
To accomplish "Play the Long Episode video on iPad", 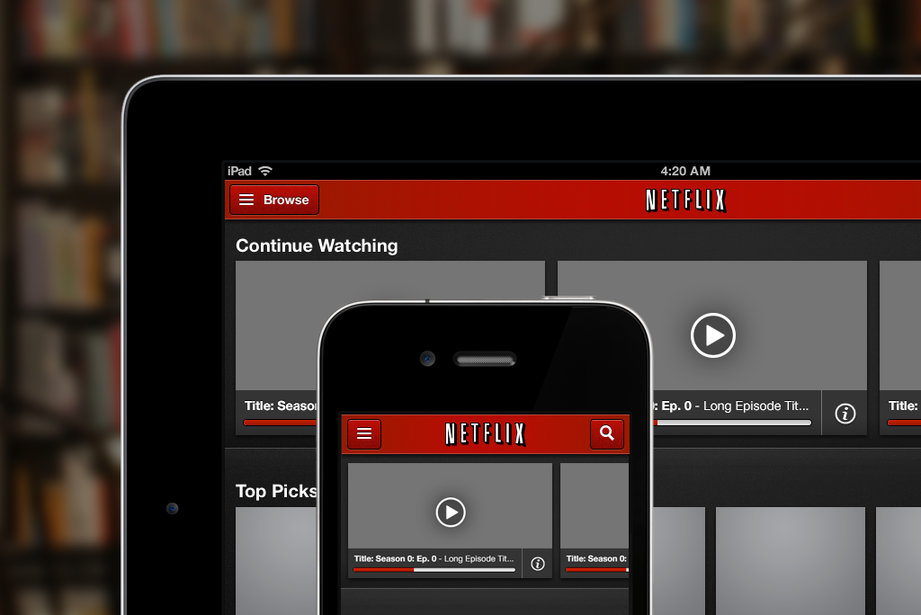I will (712, 335).
